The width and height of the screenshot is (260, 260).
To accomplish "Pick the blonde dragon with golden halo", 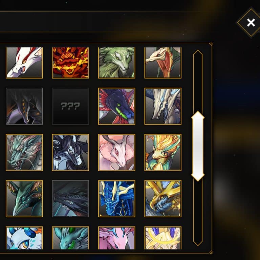I will click(x=163, y=238).
